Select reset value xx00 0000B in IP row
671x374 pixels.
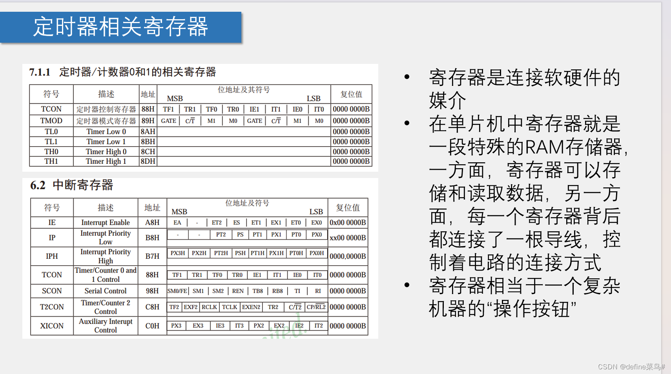[348, 238]
